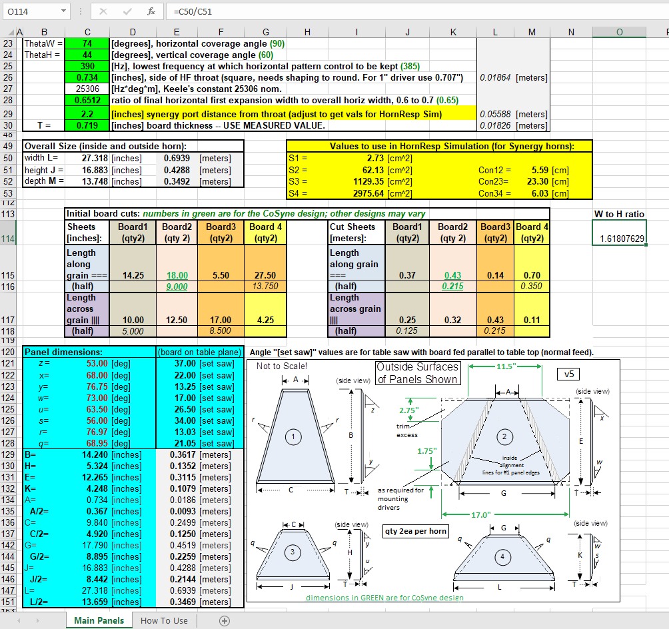The width and height of the screenshot is (669, 629).
Task: Select ThetaW value cell 74
Action: (87, 43)
